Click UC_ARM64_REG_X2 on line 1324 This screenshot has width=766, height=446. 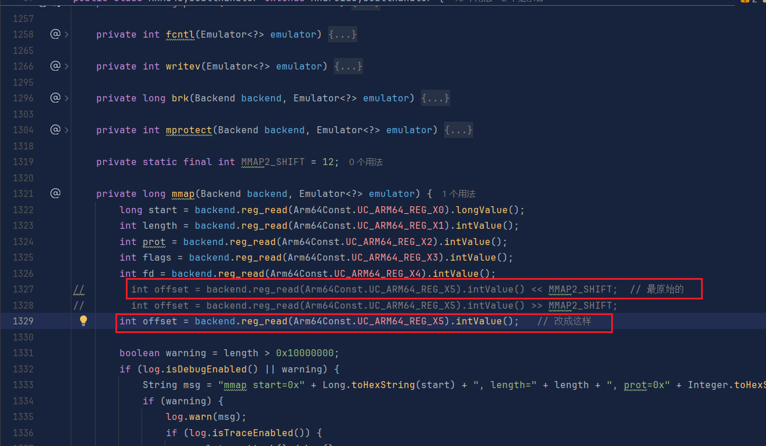[389, 242]
